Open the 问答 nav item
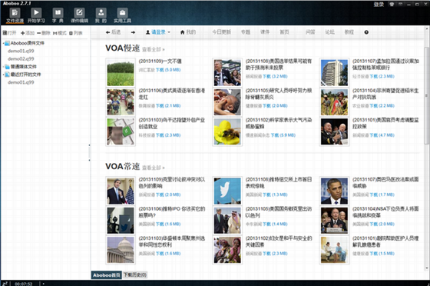The height and width of the screenshot is (286, 430). coord(310,32)
